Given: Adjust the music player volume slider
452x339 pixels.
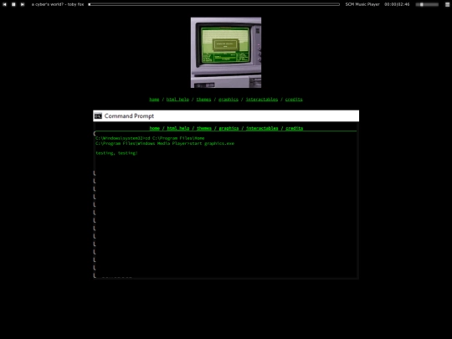Looking at the screenshot, I should click(x=427, y=4).
